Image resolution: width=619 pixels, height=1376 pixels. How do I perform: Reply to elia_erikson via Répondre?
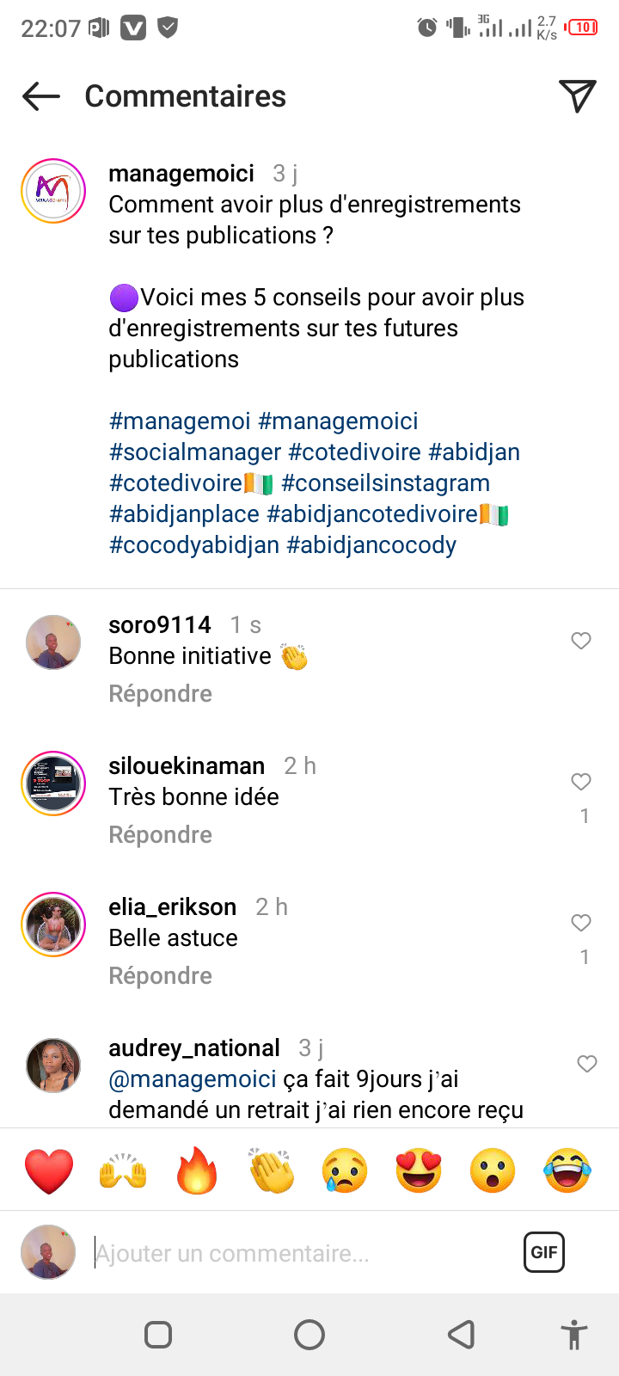tap(160, 976)
